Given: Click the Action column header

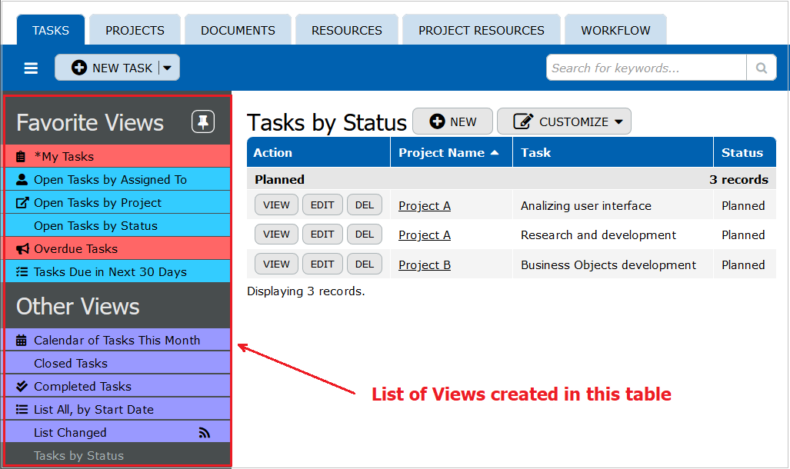Looking at the screenshot, I should click(x=318, y=152).
